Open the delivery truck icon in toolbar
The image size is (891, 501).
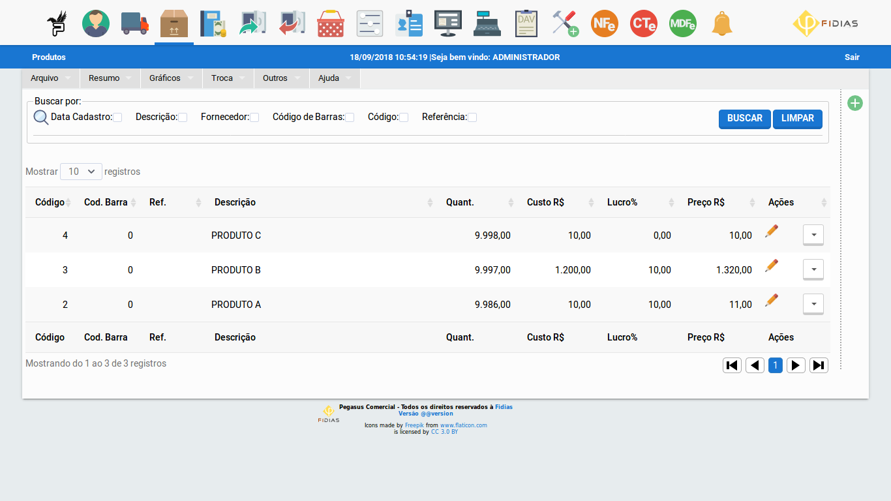(x=135, y=23)
